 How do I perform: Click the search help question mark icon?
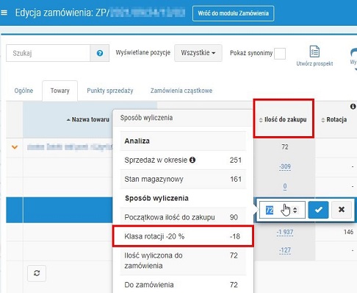point(100,53)
